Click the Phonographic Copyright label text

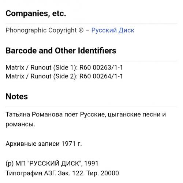pos(41,30)
